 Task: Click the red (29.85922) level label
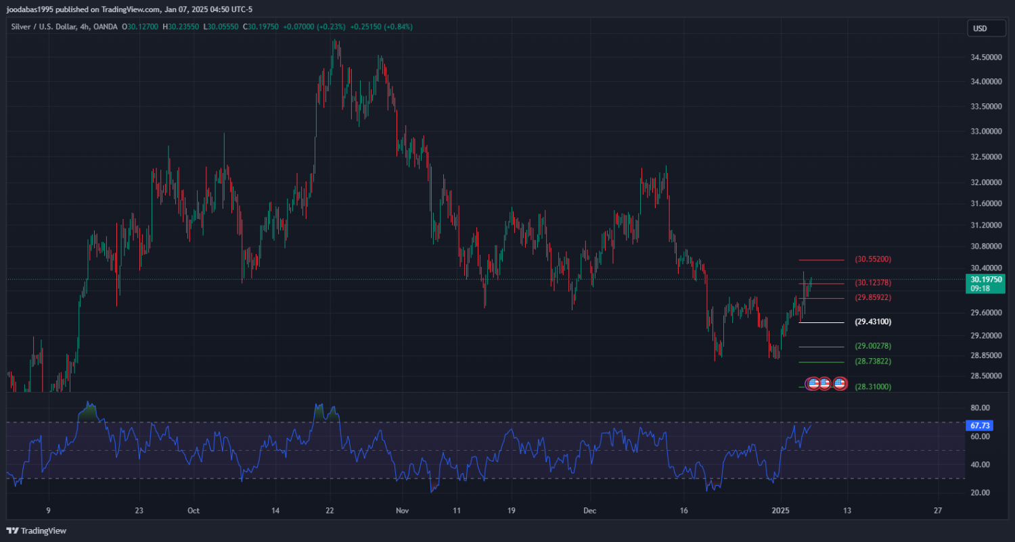pyautogui.click(x=873, y=297)
